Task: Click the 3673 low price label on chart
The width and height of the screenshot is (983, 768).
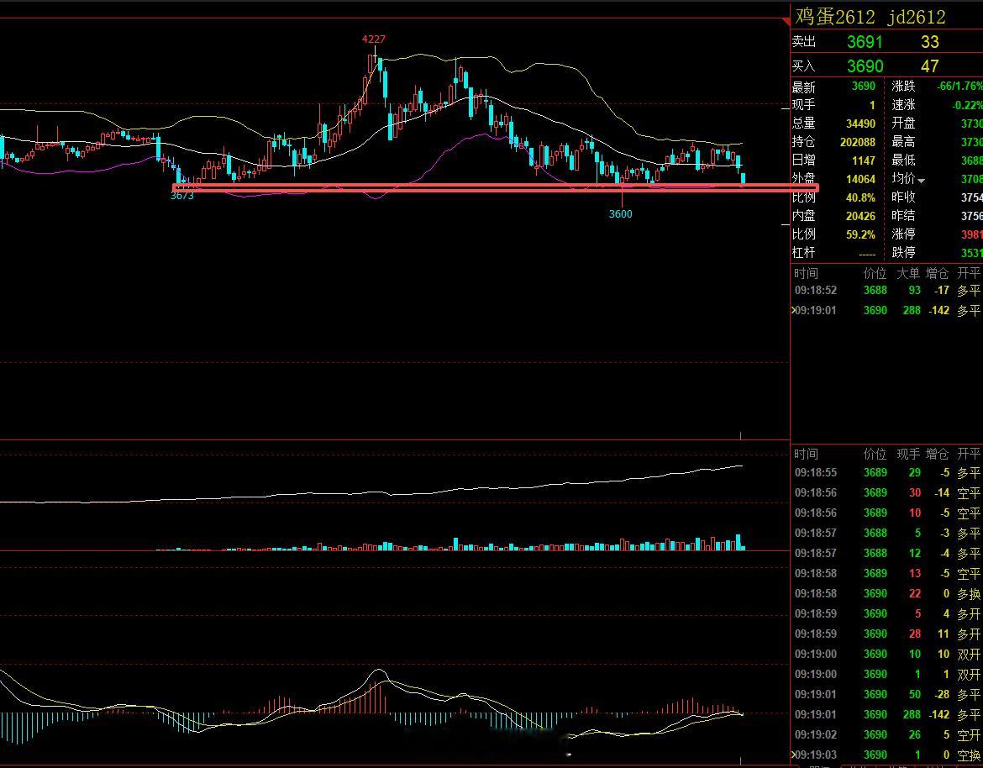Action: 181,196
